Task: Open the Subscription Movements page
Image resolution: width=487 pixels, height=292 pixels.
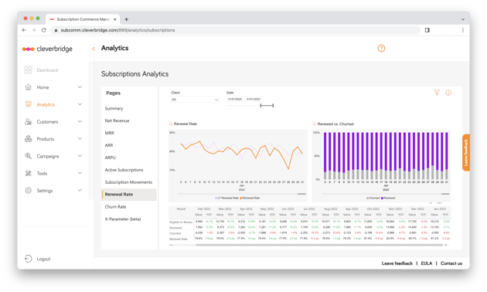Action: click(128, 182)
